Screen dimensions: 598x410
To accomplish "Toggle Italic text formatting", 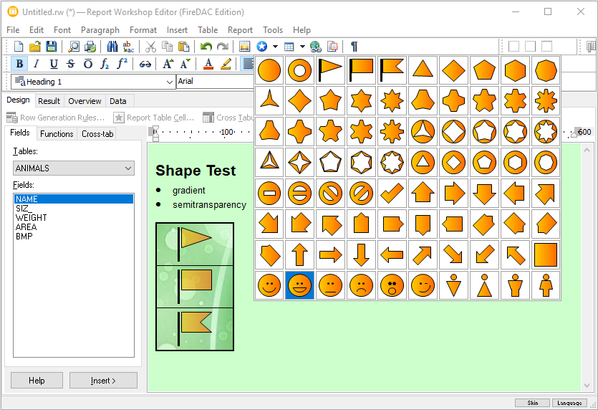I will pos(36,64).
